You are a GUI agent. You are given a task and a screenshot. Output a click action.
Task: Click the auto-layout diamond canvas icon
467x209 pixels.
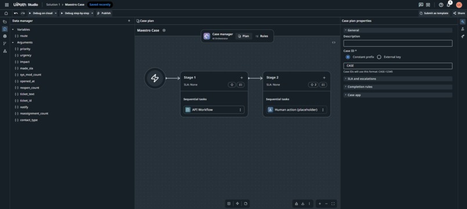tap(238, 204)
